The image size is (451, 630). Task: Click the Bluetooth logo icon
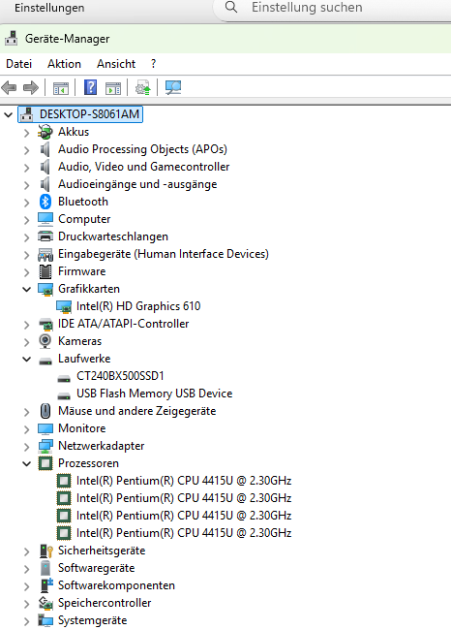click(45, 202)
